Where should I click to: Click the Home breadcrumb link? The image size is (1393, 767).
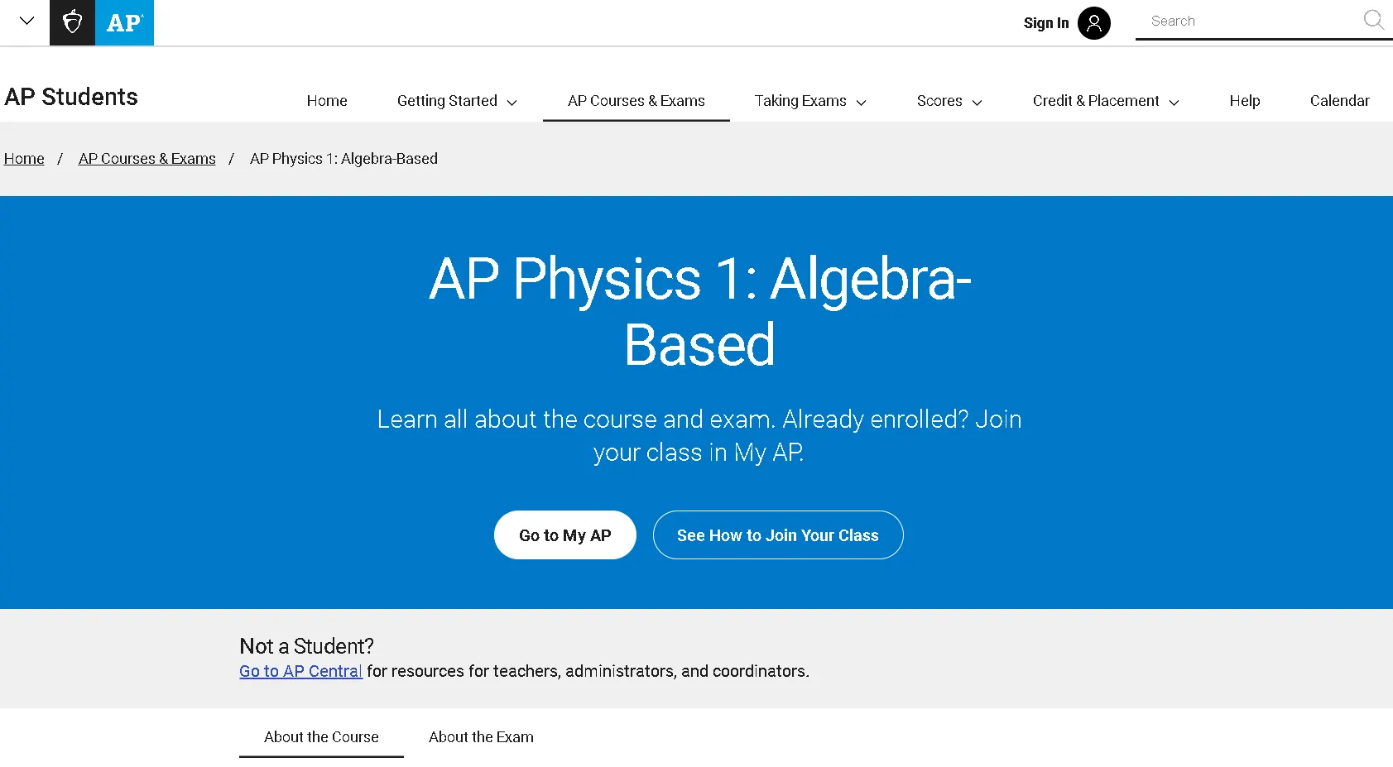tap(24, 158)
